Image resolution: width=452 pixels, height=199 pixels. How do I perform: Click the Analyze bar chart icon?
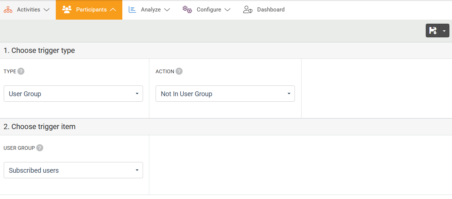click(132, 10)
